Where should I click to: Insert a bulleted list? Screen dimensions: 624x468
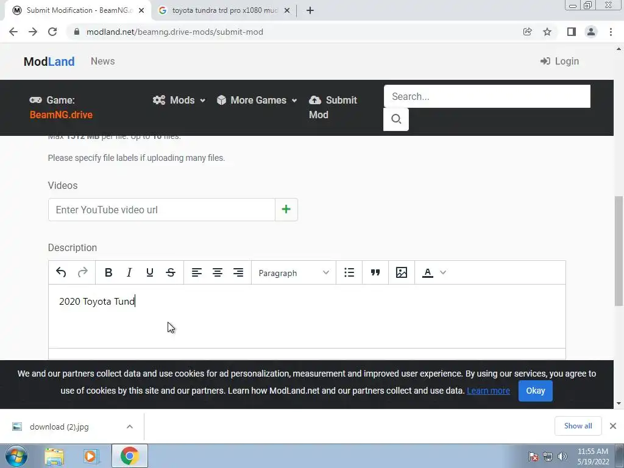(349, 272)
